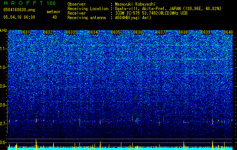The height and width of the screenshot is (150, 237).
Task: Click the 0.6 kHz axis label
Action: [3, 142]
